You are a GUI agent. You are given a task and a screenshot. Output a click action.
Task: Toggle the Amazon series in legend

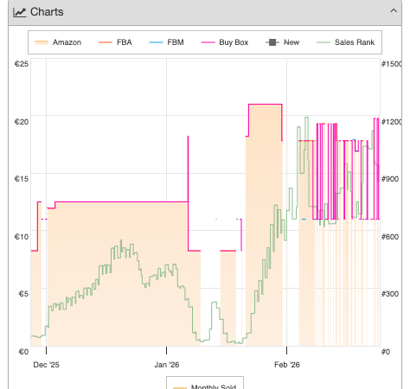[58, 42]
